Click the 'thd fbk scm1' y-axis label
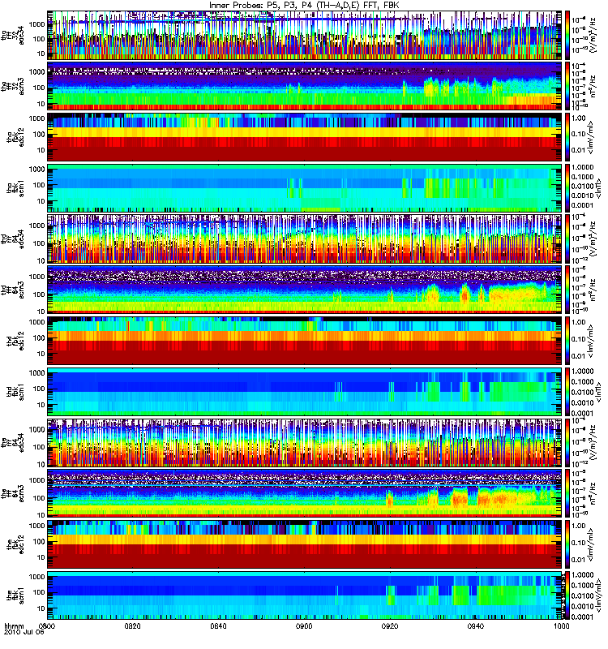Screen dimensions: 608x649 coord(15,392)
